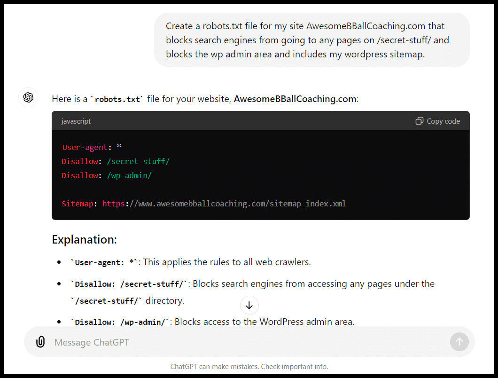Click the user prompt message bubble
Screen dimensions: 498x378
(312, 40)
